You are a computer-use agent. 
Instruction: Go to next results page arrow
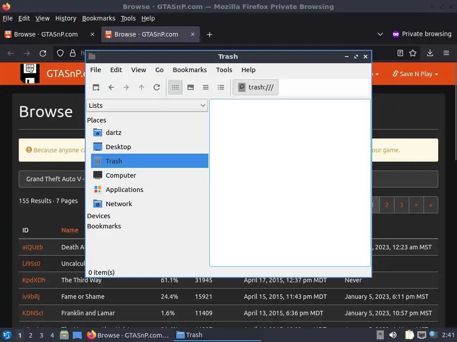(x=416, y=205)
